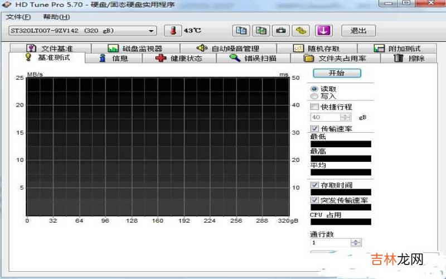Click the purple download arrow icon

pyautogui.click(x=323, y=31)
